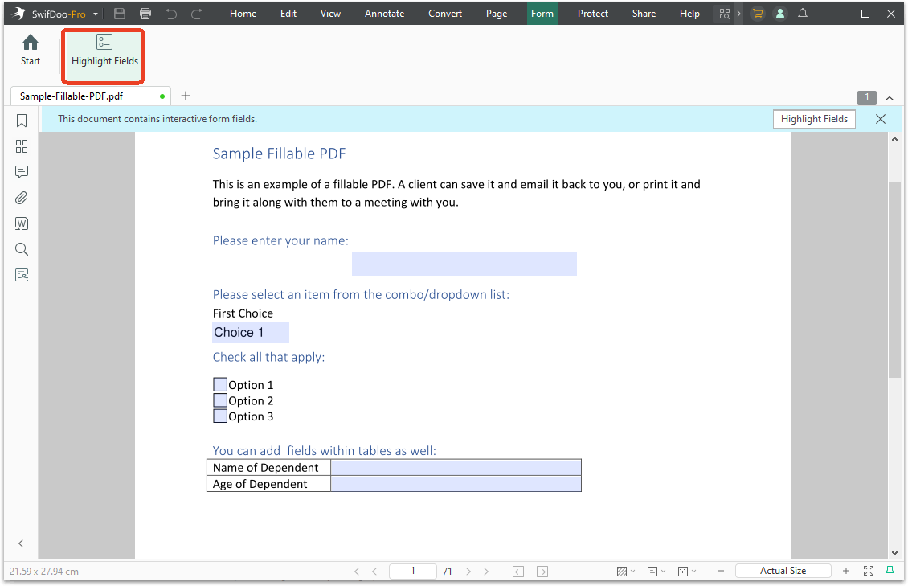The image size is (908, 586).
Task: Click the scrollbar down arrow
Action: click(894, 553)
